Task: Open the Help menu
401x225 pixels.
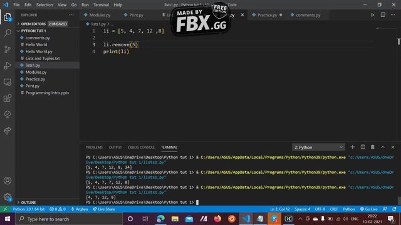Action: (x=118, y=5)
